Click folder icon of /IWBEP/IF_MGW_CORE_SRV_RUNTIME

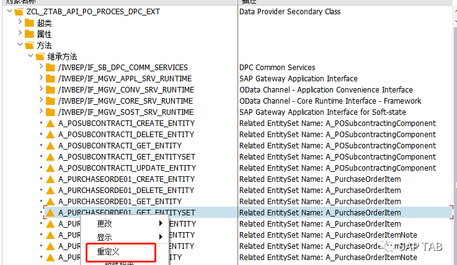[50, 101]
